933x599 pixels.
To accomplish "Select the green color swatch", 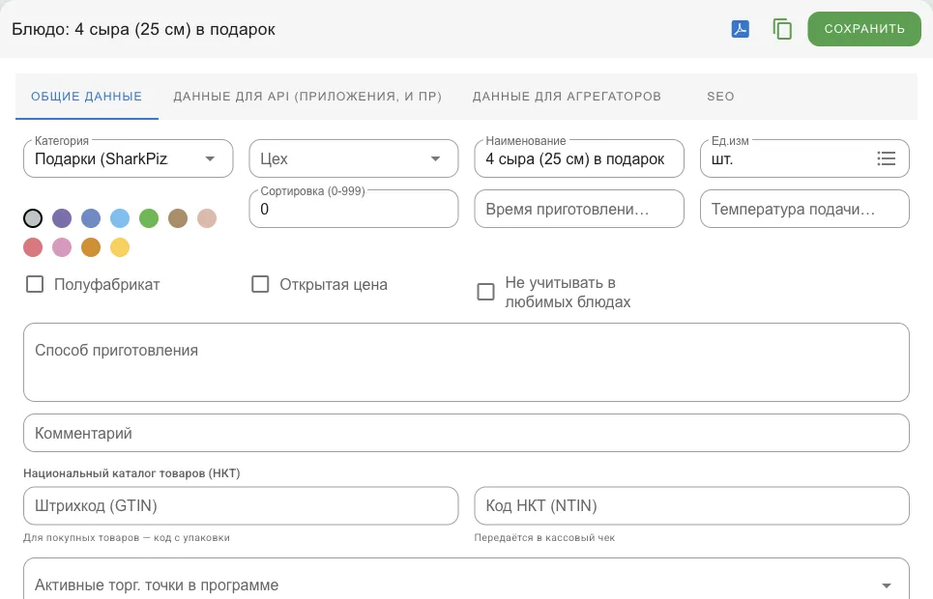I will [149, 218].
